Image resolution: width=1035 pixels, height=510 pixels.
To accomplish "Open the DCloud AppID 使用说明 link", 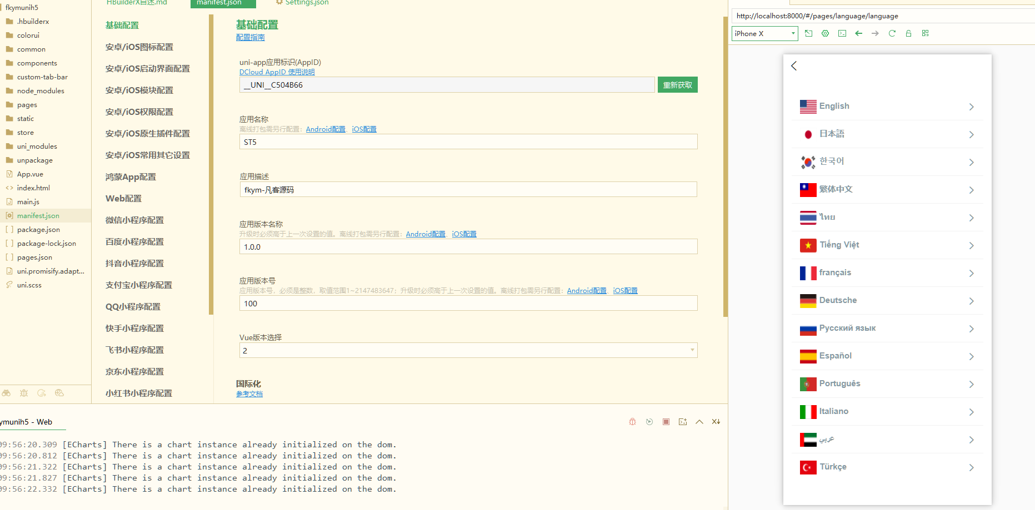I will tap(277, 72).
